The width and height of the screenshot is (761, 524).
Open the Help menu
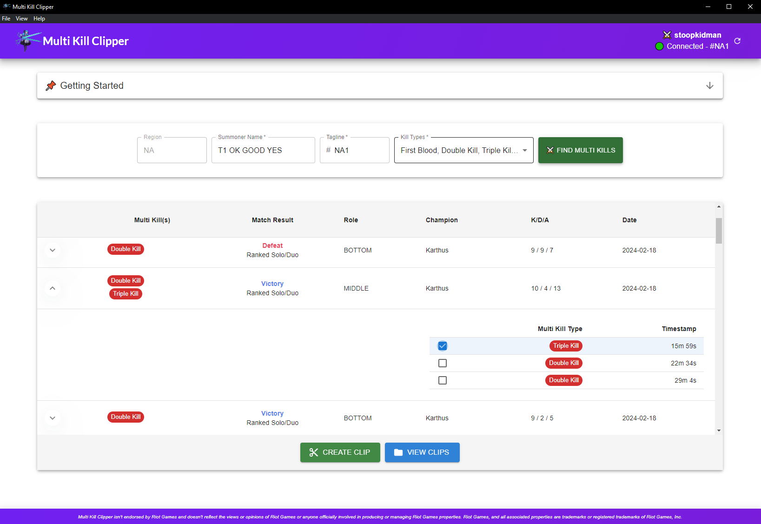coord(39,19)
